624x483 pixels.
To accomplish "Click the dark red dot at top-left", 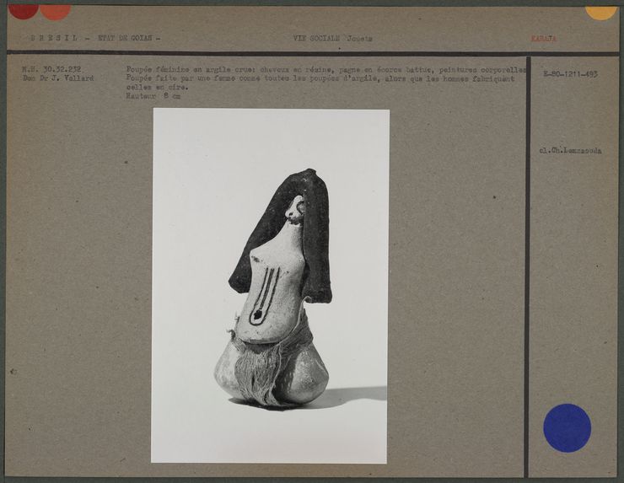I will (23, 10).
